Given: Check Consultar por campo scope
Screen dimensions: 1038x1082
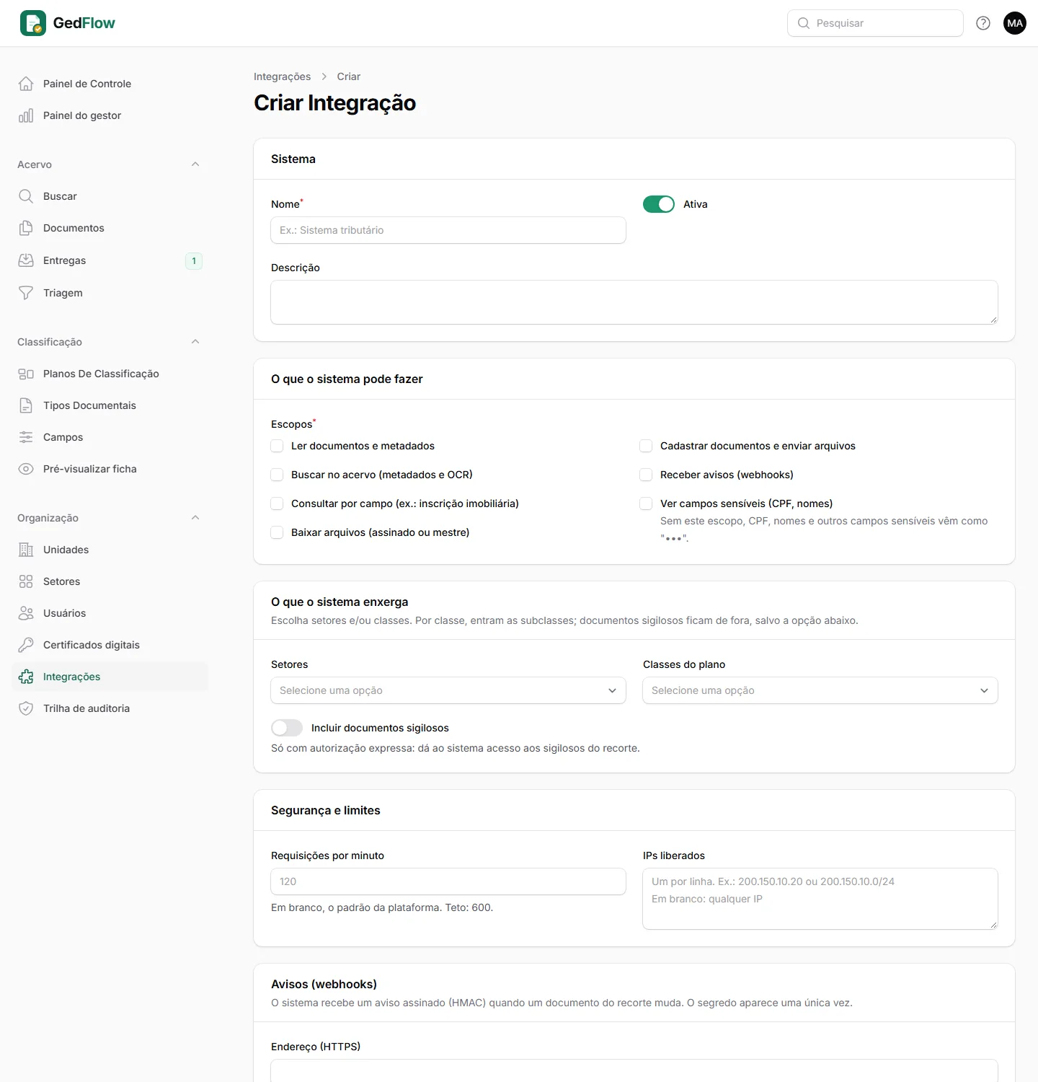Looking at the screenshot, I should (277, 503).
